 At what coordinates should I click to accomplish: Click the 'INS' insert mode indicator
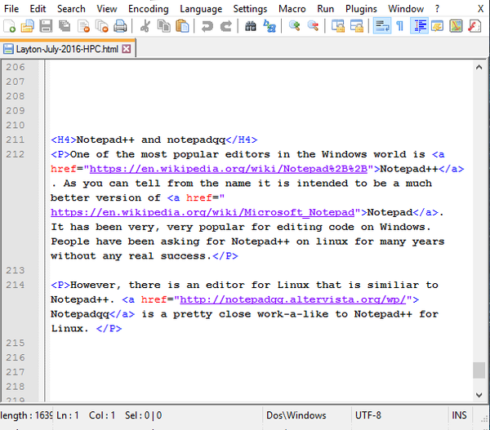pos(459,415)
